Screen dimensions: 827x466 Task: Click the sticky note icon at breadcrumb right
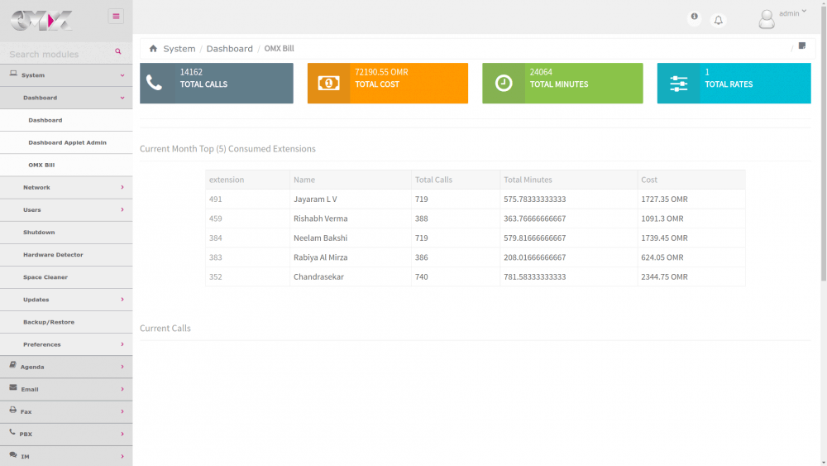(x=801, y=46)
